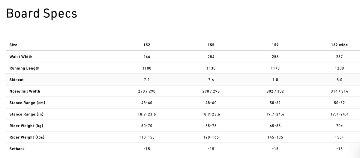This screenshot has width=360, height=158.
Task: Click the Sidecut row label
Action: [16, 80]
